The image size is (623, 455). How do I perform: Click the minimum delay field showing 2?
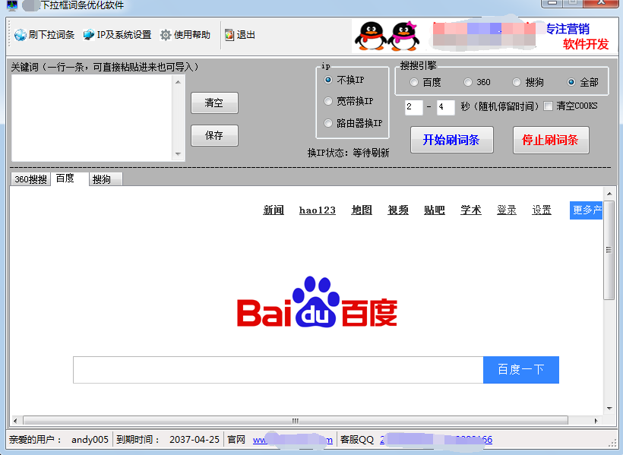pyautogui.click(x=413, y=107)
